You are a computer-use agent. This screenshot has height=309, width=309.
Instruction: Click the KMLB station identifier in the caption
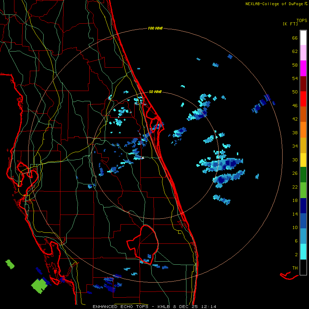164,307
